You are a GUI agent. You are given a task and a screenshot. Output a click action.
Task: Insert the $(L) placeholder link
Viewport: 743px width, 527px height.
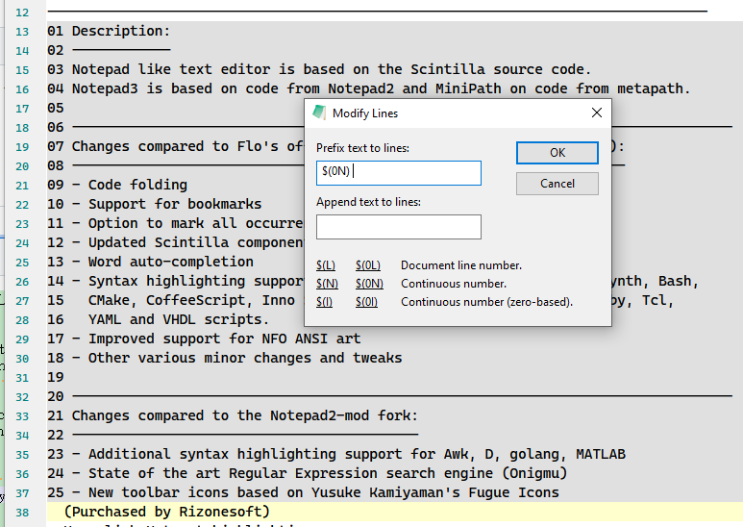(x=326, y=265)
